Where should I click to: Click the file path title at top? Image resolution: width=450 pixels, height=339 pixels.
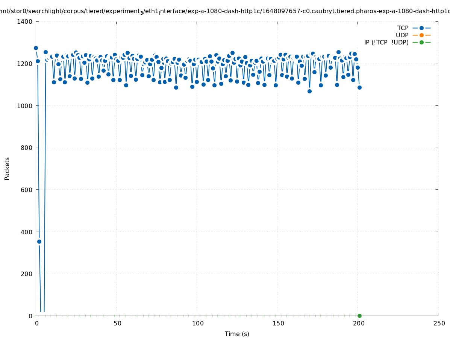[225, 11]
